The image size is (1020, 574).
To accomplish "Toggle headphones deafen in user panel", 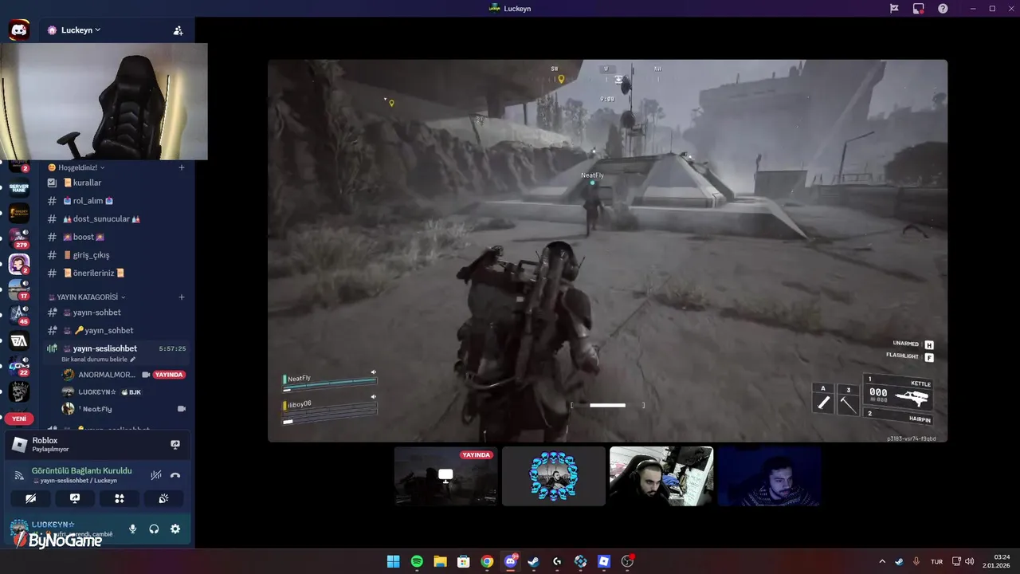I will click(154, 529).
